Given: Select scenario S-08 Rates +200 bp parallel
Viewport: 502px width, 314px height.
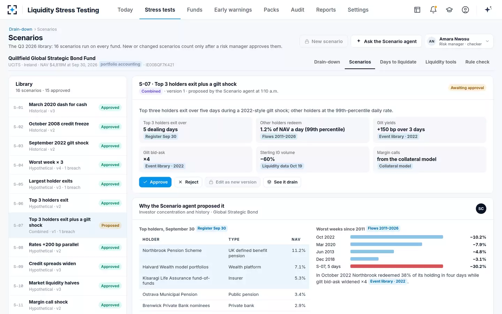Looking at the screenshot, I should click(x=68, y=248).
